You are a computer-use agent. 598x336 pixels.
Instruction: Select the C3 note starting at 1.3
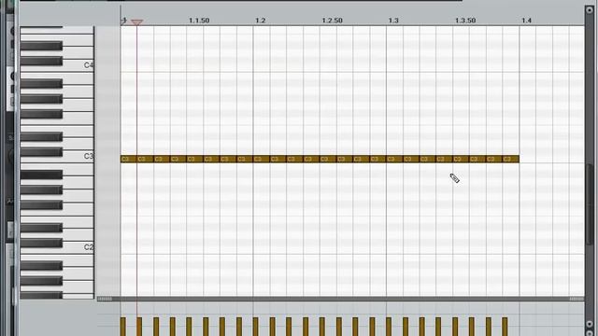point(394,159)
